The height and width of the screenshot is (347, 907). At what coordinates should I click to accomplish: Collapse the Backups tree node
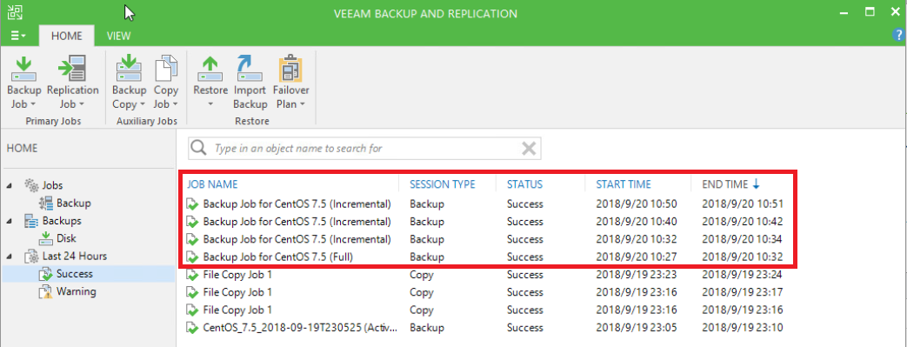pos(9,221)
